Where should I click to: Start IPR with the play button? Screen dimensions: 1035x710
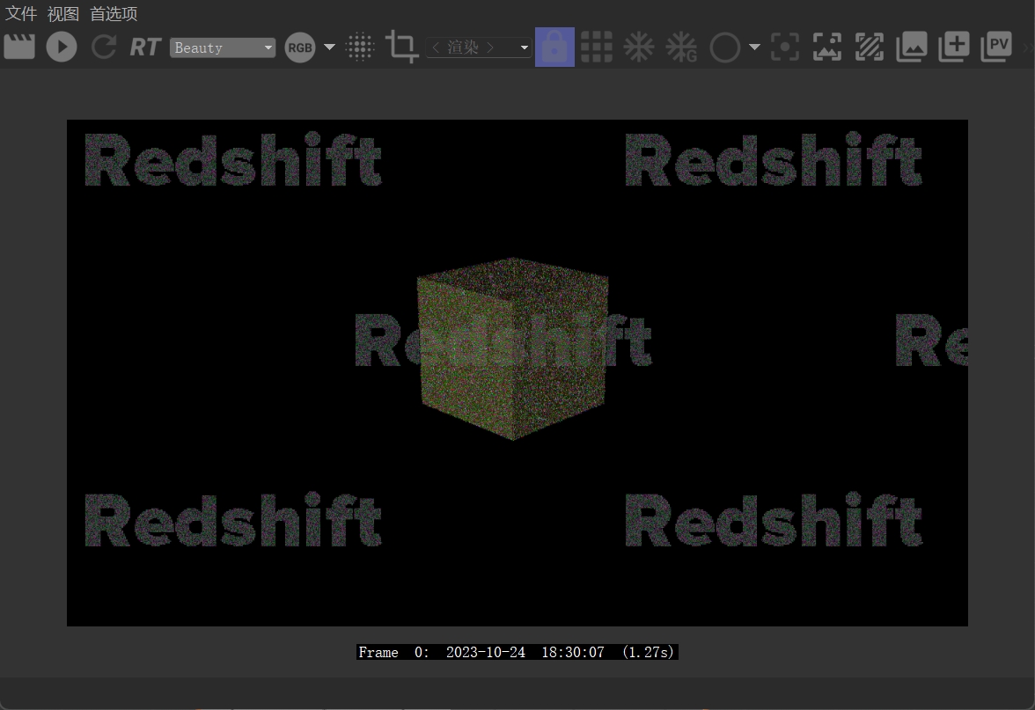[62, 47]
